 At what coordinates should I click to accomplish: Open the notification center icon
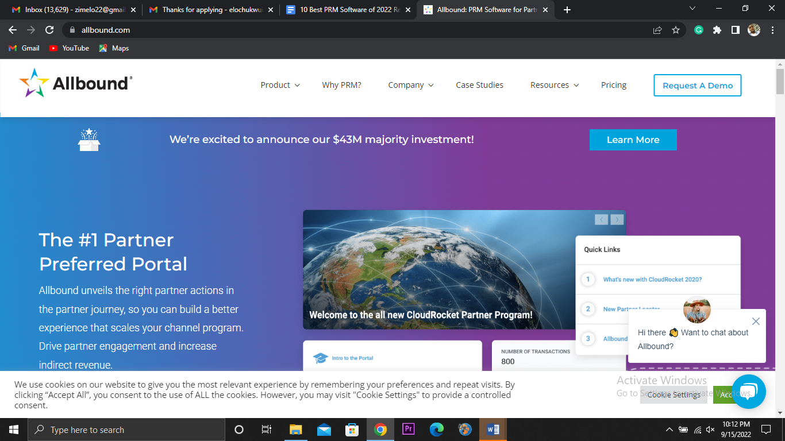(x=765, y=430)
